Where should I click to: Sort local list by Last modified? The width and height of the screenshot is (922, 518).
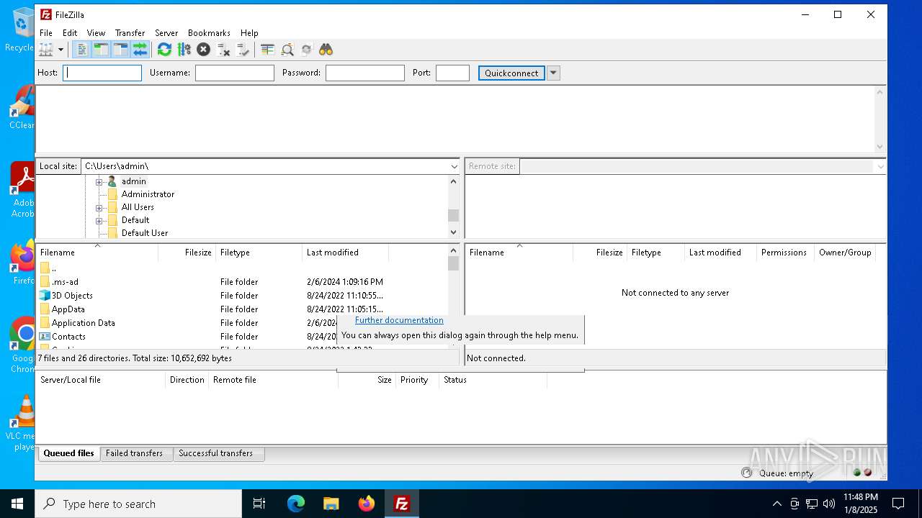[x=346, y=253]
